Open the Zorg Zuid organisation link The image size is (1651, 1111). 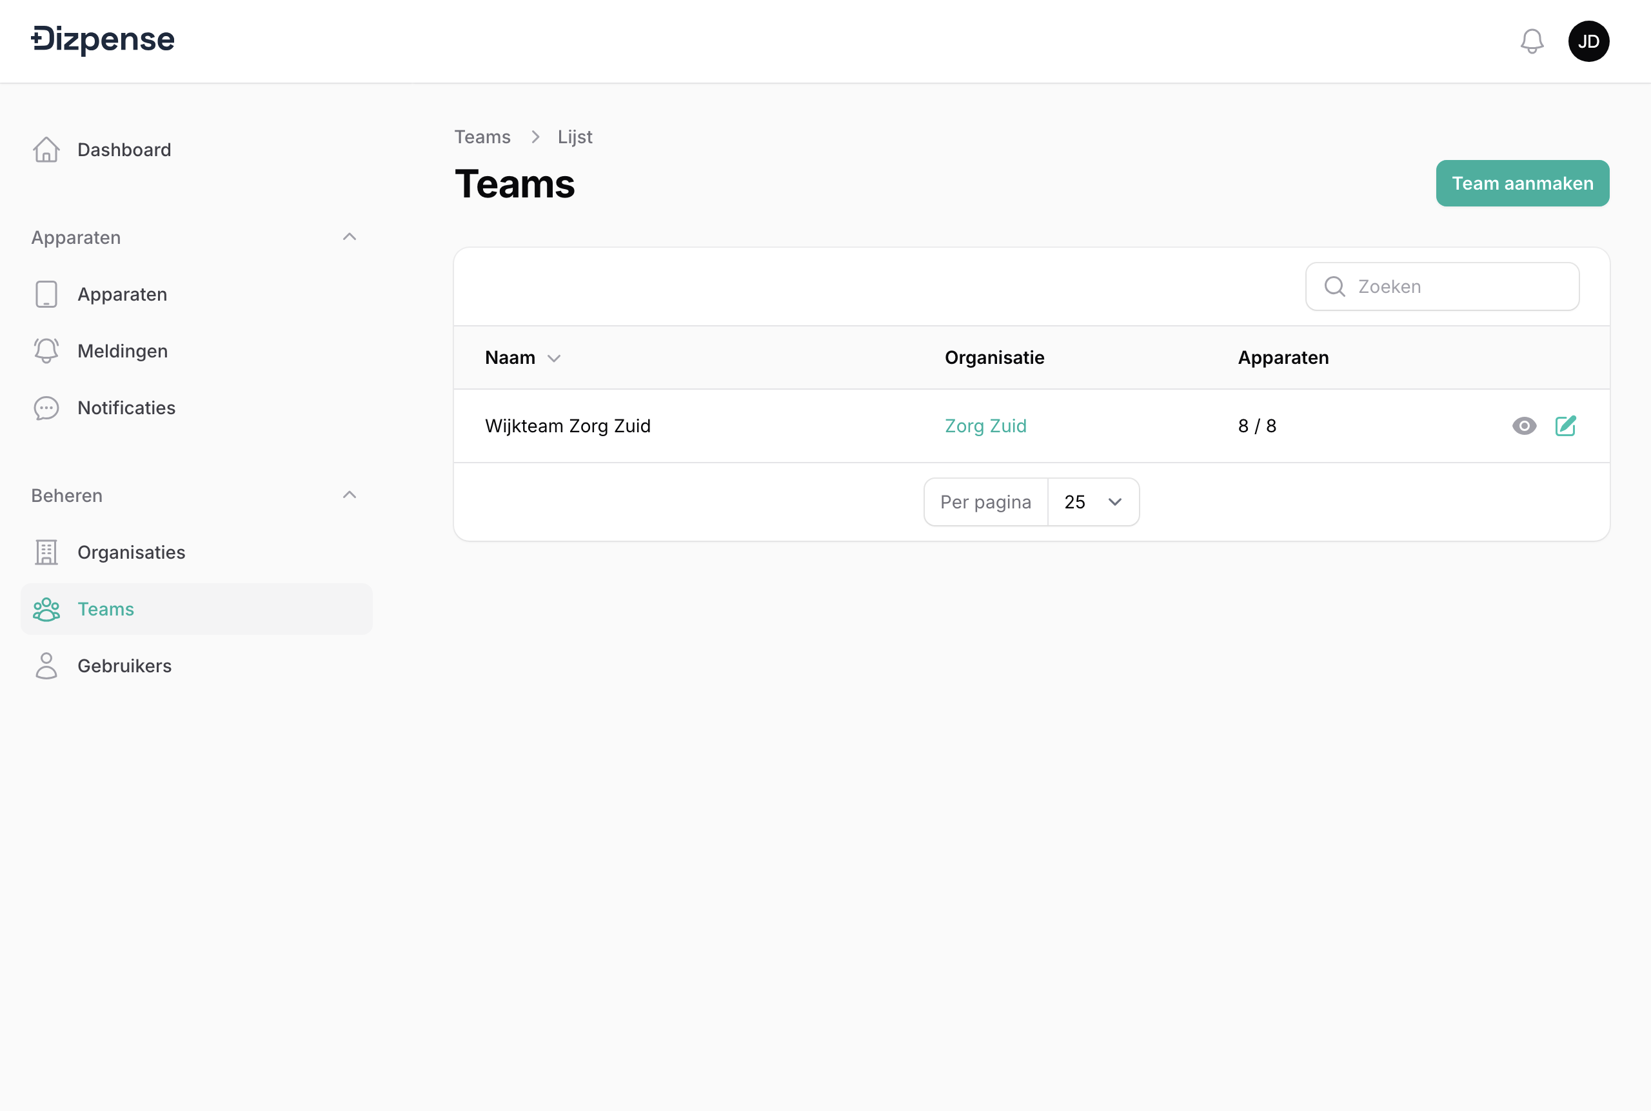(x=985, y=426)
